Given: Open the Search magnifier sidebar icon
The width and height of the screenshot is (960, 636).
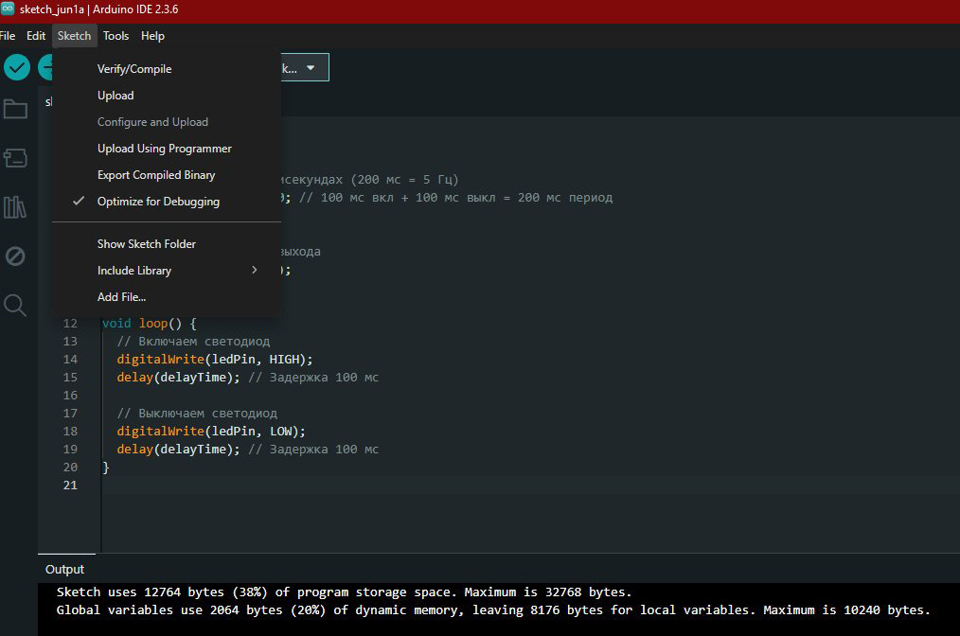Looking at the screenshot, I should point(15,305).
